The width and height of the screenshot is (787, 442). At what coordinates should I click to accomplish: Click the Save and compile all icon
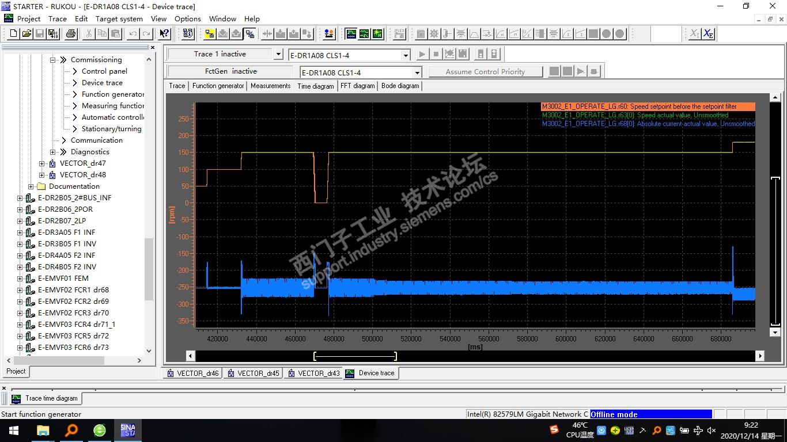click(53, 34)
